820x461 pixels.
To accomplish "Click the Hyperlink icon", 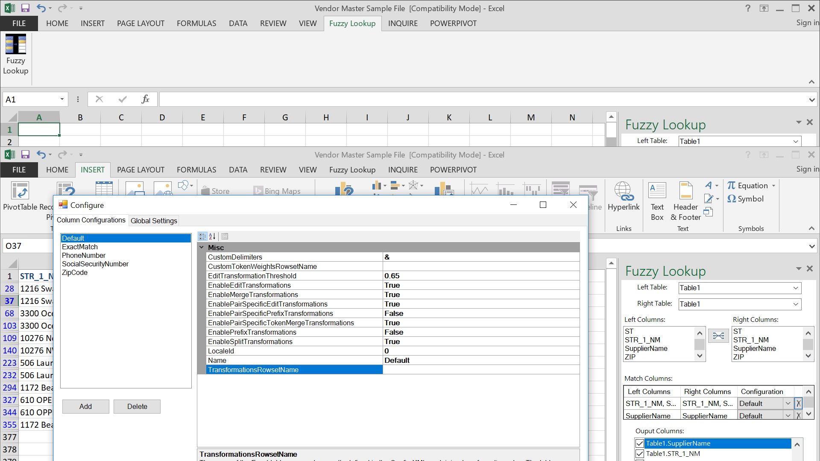I will coord(624,191).
